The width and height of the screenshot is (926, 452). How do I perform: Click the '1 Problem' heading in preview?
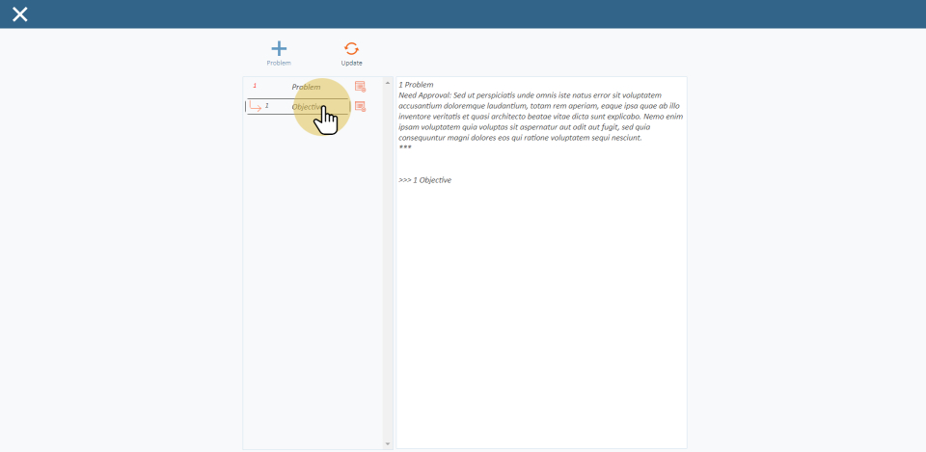416,85
